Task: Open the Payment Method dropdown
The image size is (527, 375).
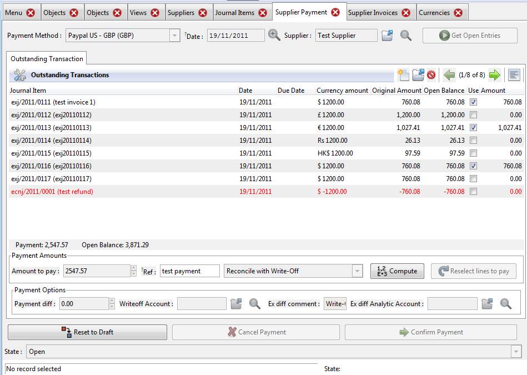Action: 175,36
